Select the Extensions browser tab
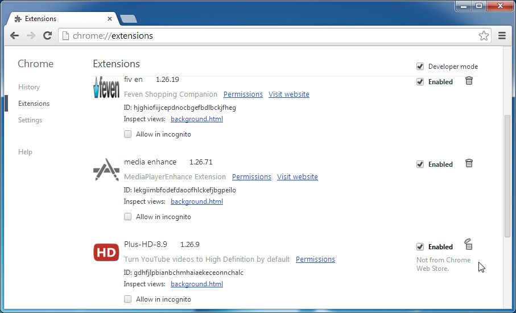 point(63,19)
